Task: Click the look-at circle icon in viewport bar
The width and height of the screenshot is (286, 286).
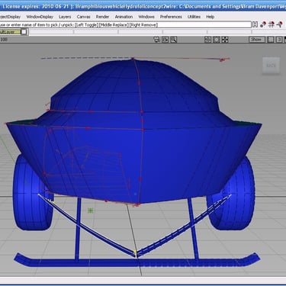Action: pos(217,40)
